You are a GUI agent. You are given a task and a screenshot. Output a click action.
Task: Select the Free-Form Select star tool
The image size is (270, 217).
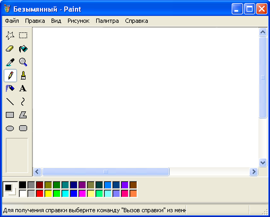point(10,36)
